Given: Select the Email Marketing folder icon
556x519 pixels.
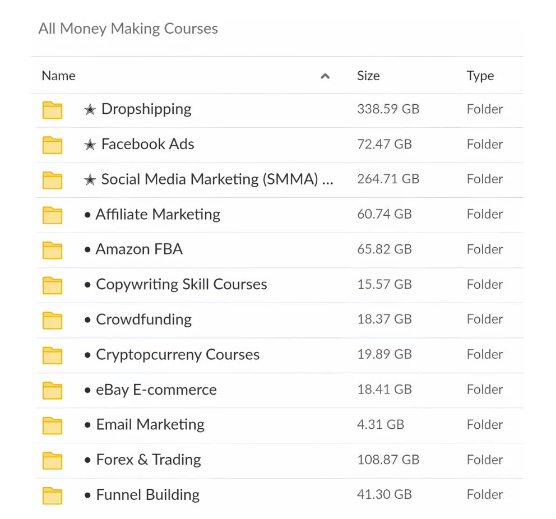Looking at the screenshot, I should tap(52, 425).
